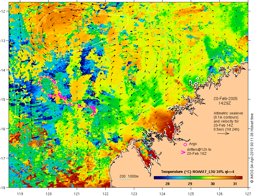Click latitude axis label -15
This screenshot has width=254, height=196.
pyautogui.click(x=3, y=99)
